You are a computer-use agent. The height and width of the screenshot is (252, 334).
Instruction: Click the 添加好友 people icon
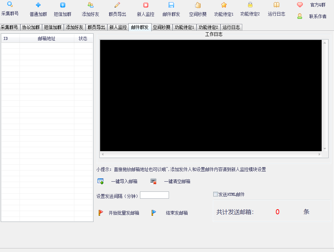pyautogui.click(x=91, y=5)
